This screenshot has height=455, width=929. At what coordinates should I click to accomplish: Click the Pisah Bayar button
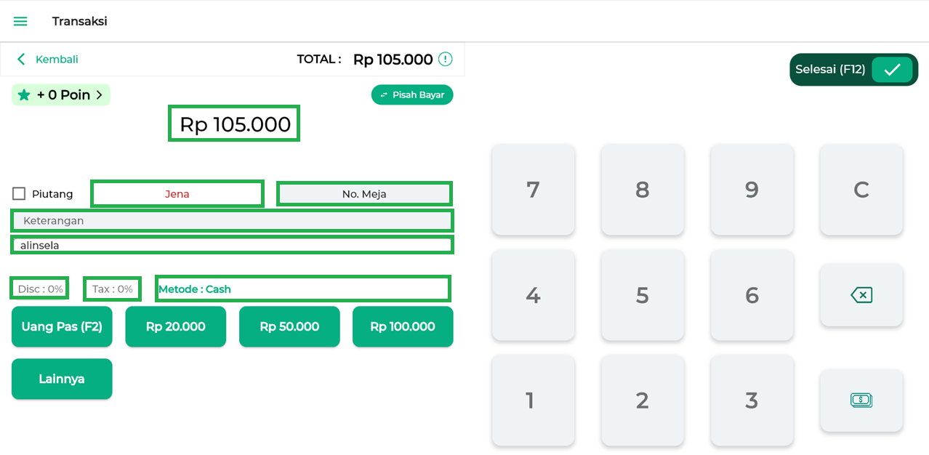412,95
